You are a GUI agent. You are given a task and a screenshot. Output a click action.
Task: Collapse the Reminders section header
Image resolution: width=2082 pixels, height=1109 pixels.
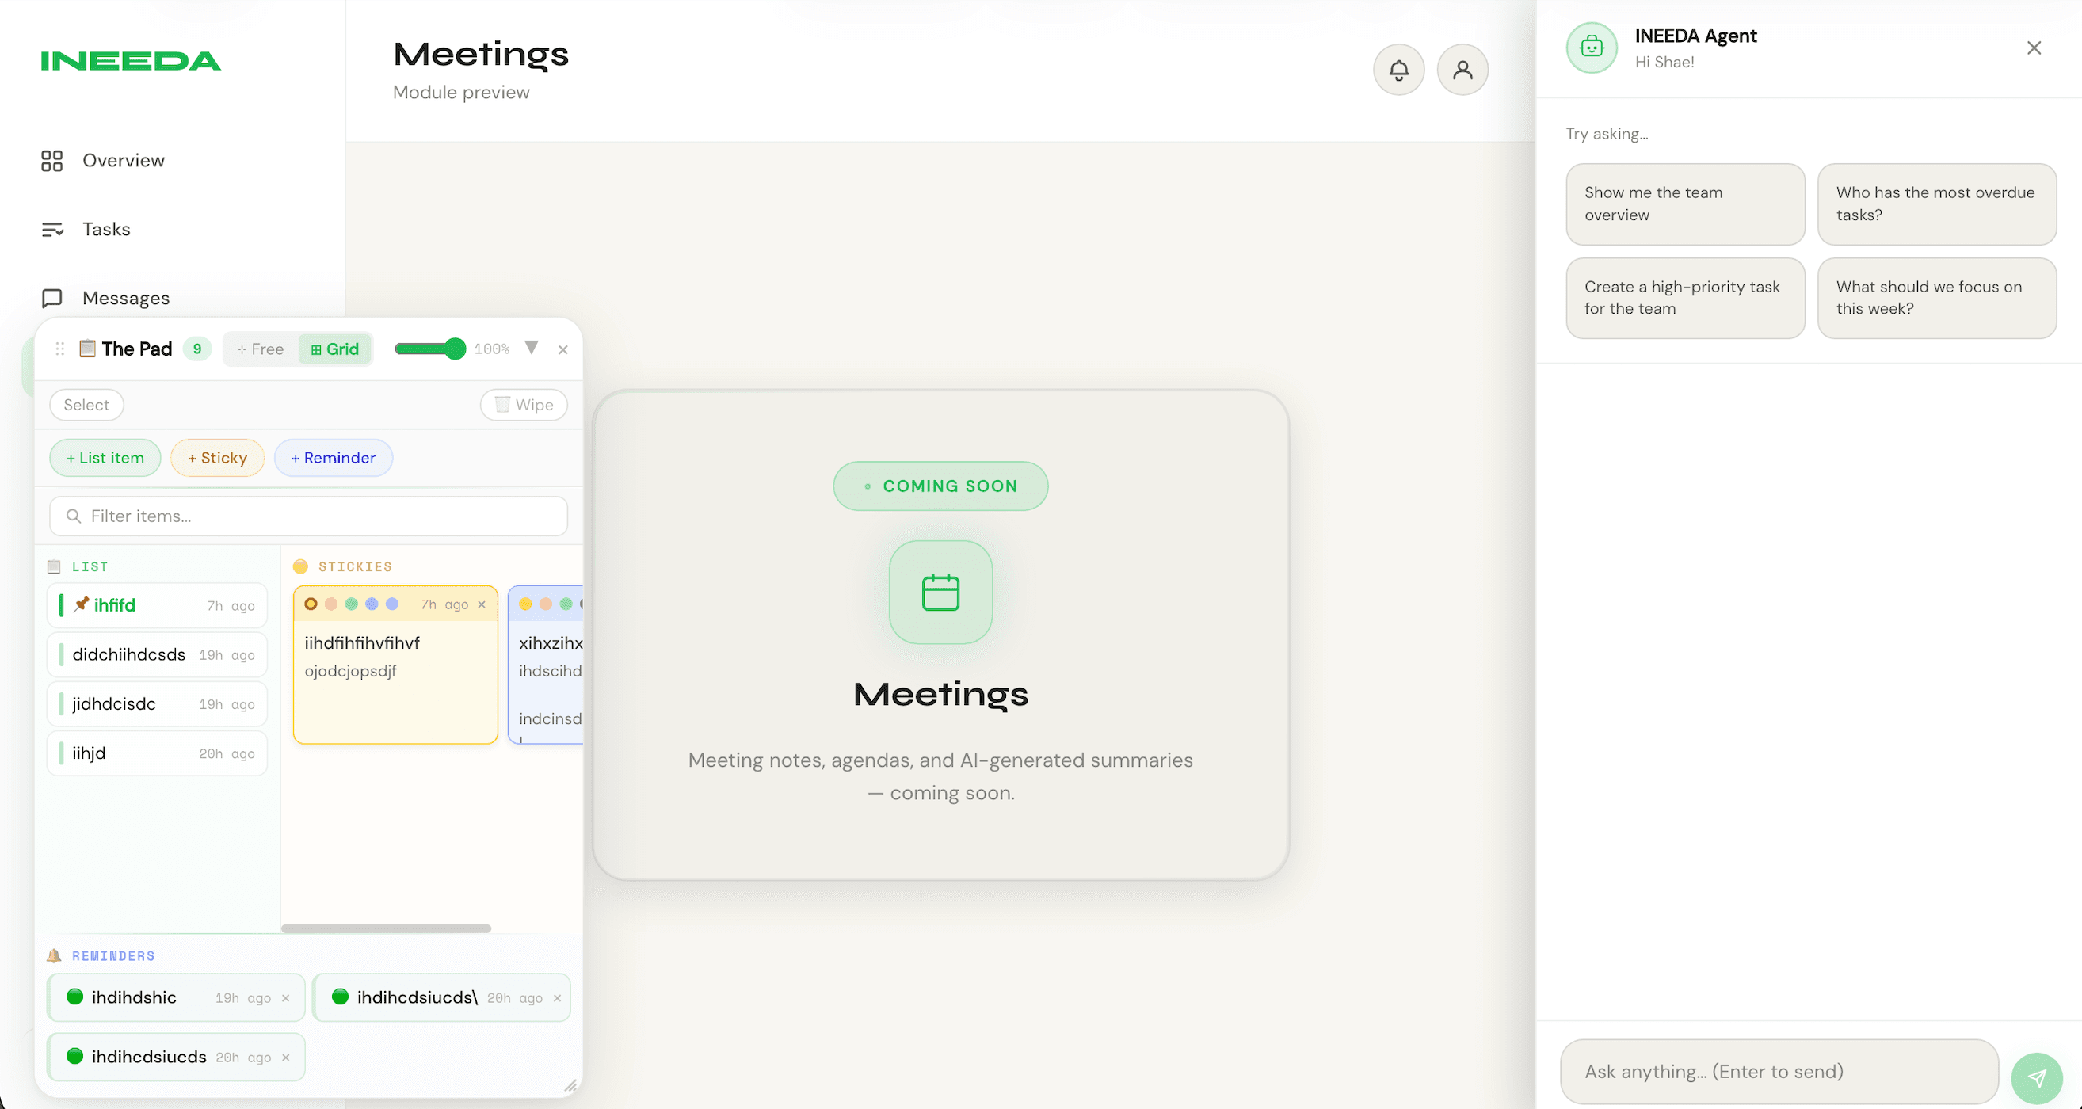pyautogui.click(x=112, y=956)
